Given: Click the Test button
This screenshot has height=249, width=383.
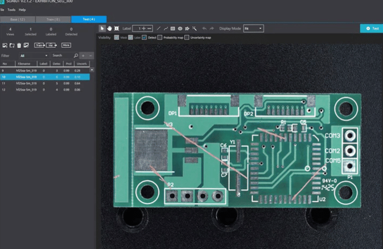Looking at the screenshot, I should [x=372, y=28].
